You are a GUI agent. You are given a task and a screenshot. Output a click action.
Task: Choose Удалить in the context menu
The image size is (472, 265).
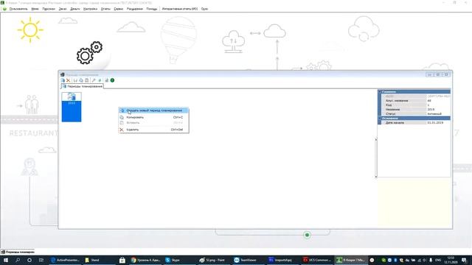click(x=153, y=130)
